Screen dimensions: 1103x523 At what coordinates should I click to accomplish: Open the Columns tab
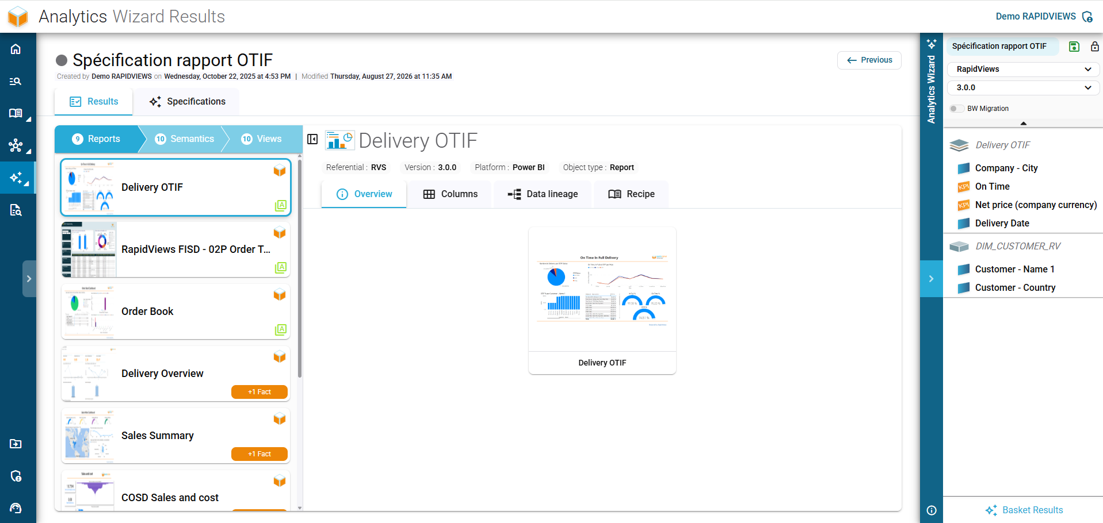(x=450, y=194)
